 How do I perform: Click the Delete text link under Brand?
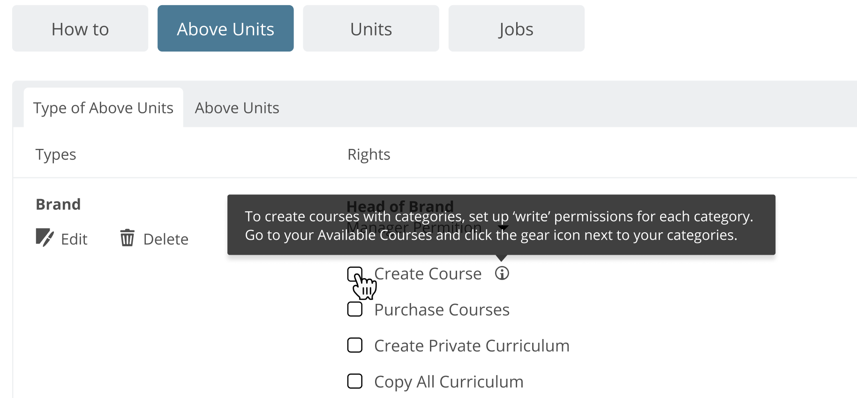pos(165,239)
